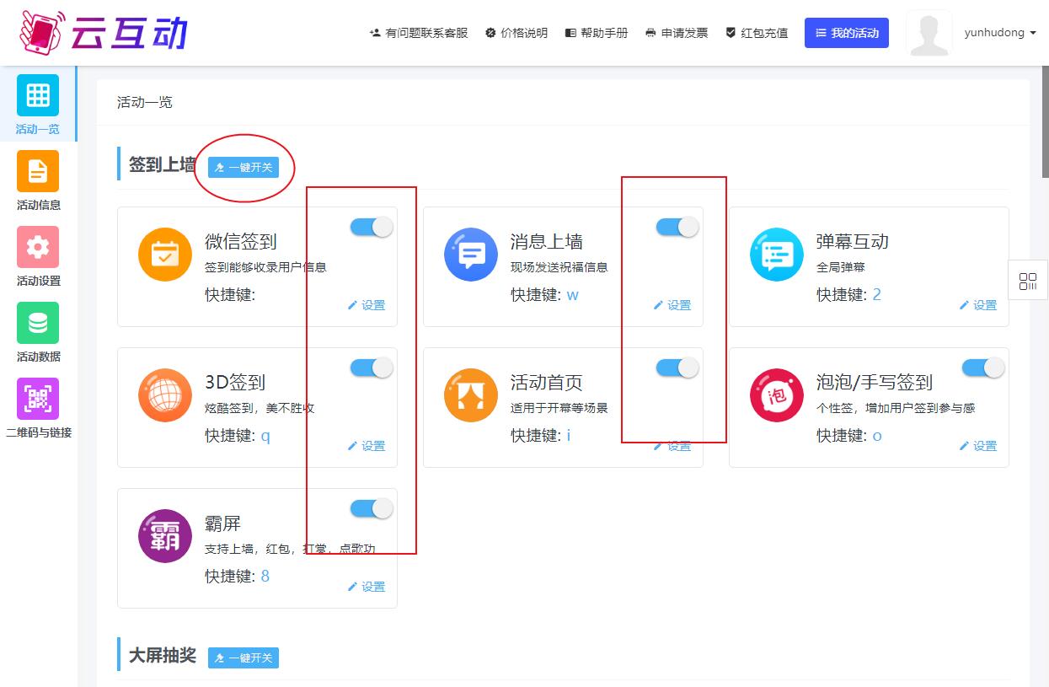Open the 二维码与链接 sidebar icon
The width and height of the screenshot is (1049, 687).
[x=38, y=400]
